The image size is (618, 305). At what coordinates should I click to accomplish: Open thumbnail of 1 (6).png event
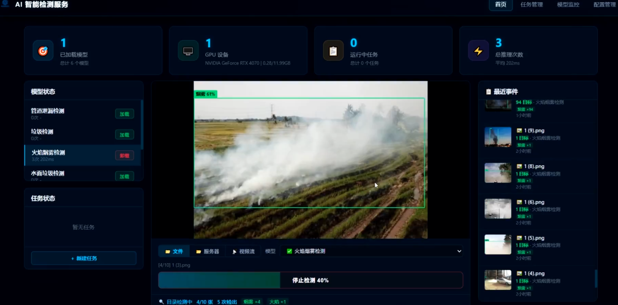(498, 208)
